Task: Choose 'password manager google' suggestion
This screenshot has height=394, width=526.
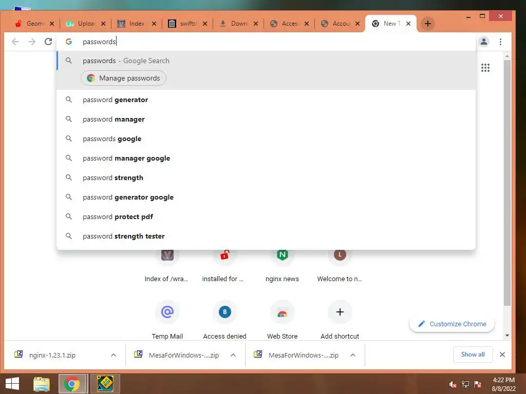Action: coord(266,158)
